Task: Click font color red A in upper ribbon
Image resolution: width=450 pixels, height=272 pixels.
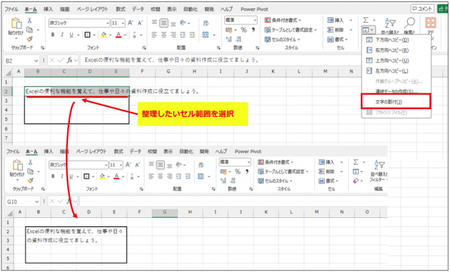Action: pos(118,35)
